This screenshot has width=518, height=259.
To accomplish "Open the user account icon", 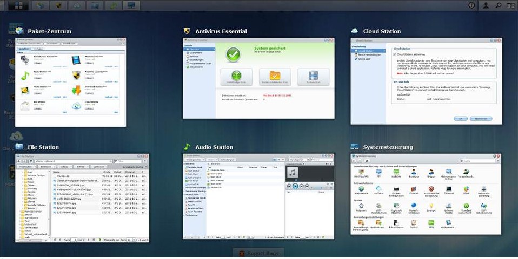I will point(486,5).
